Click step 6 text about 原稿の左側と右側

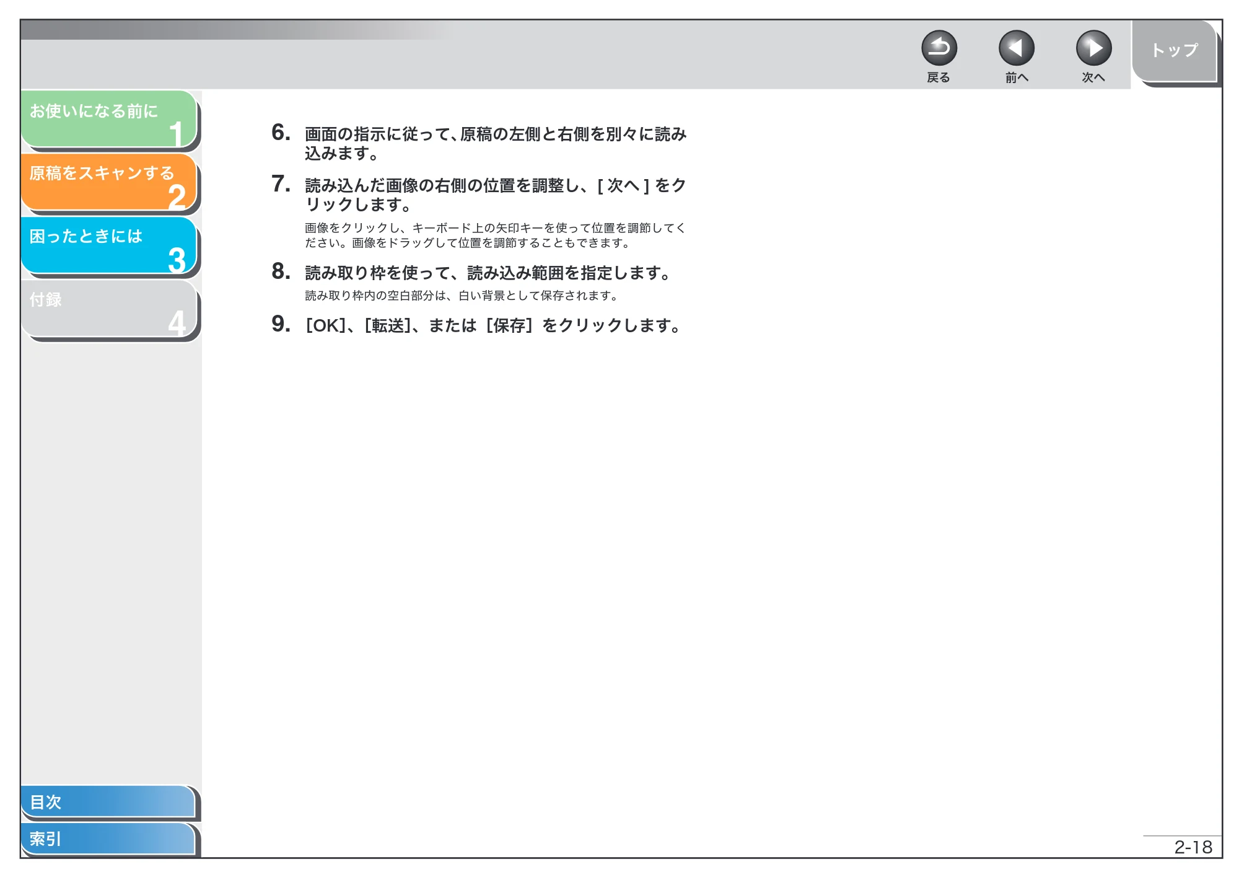[495, 143]
